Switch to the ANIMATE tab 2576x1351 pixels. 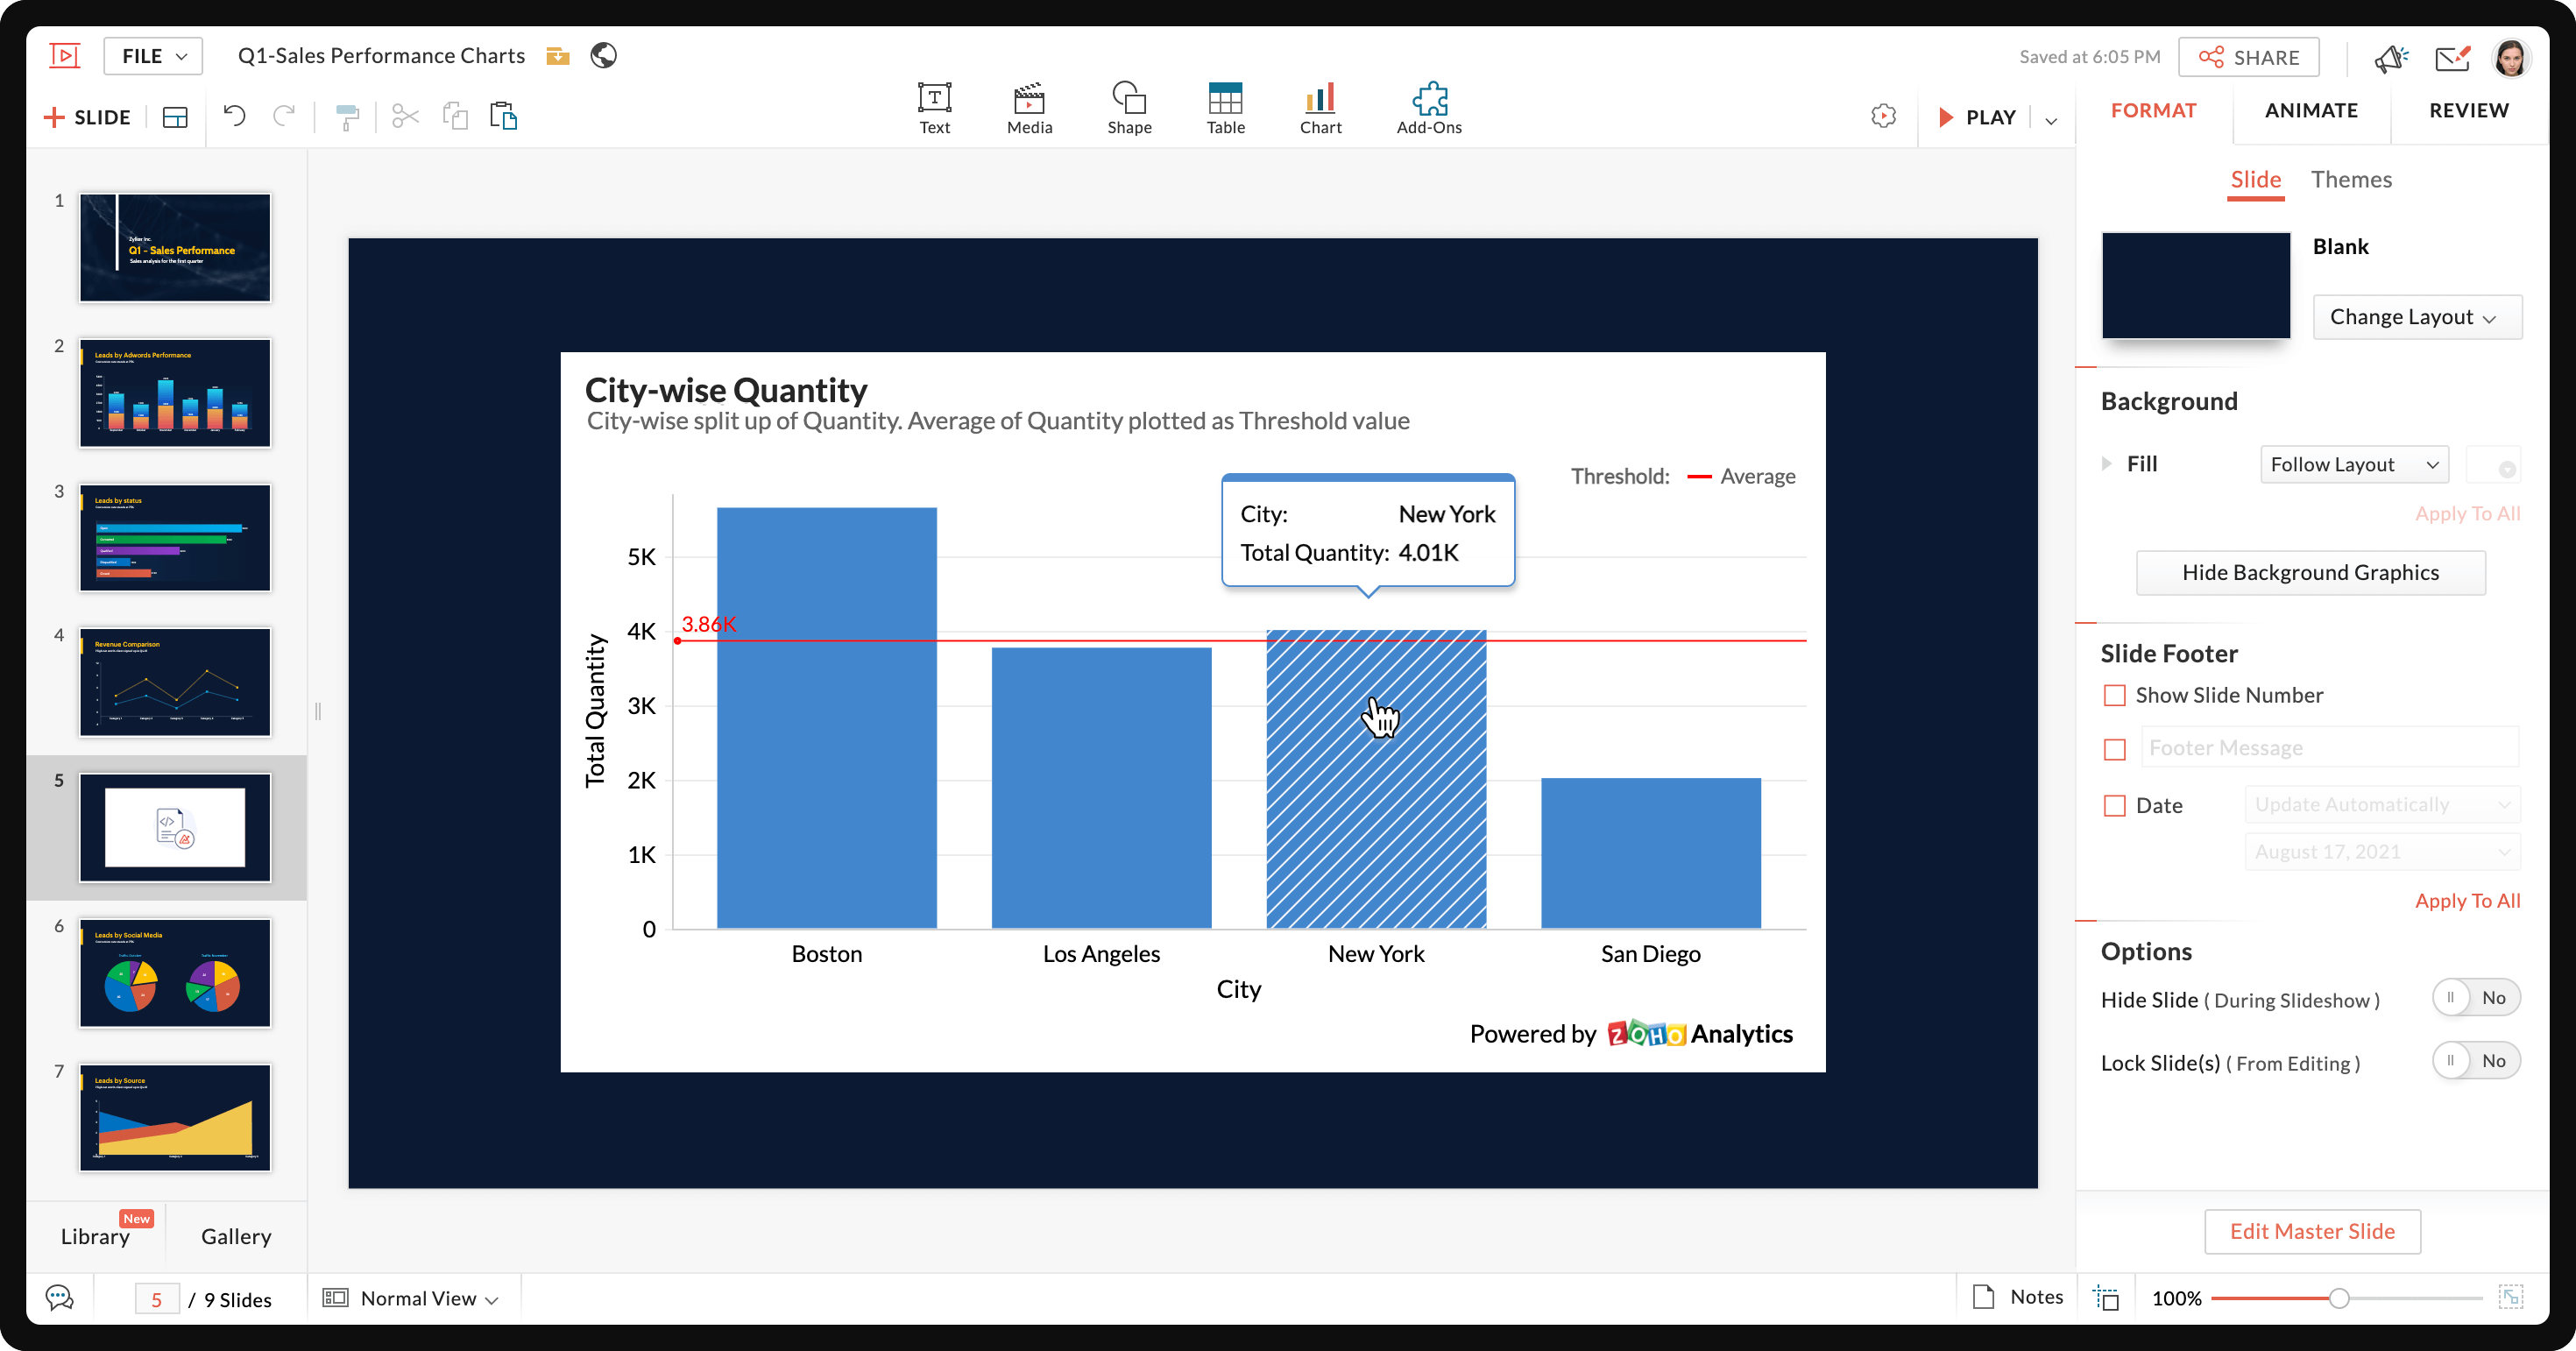point(2311,110)
